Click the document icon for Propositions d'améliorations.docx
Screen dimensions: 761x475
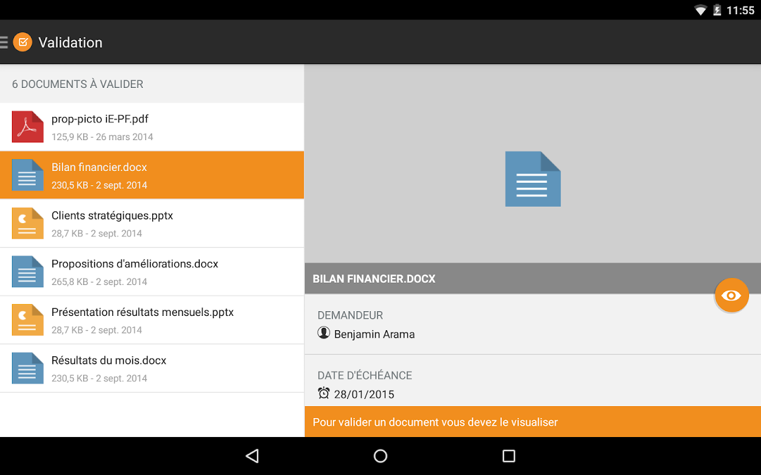tap(27, 271)
